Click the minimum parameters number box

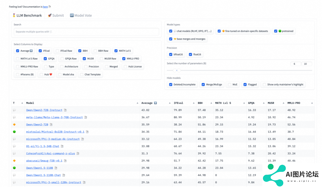point(296,64)
